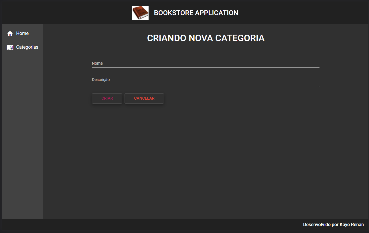Image resolution: width=369 pixels, height=233 pixels.
Task: Click the CRIANDO NOVA CATEGORIA heading
Action: point(206,38)
